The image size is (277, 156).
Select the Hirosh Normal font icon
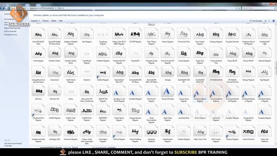point(248,131)
